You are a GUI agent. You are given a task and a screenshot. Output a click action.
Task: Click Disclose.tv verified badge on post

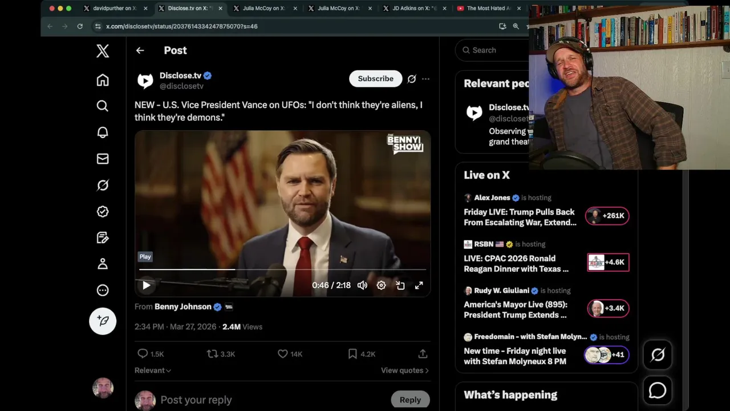click(x=208, y=75)
